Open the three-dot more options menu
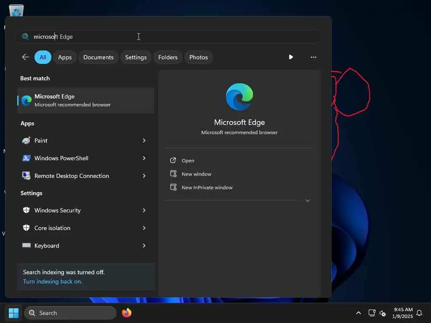The width and height of the screenshot is (431, 323). (x=313, y=57)
